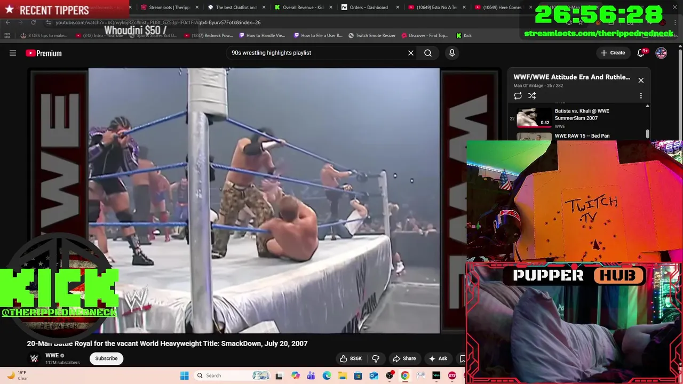Image resolution: width=683 pixels, height=384 pixels.
Task: Open Twitch Emote Resizer bookmark
Action: (372, 35)
